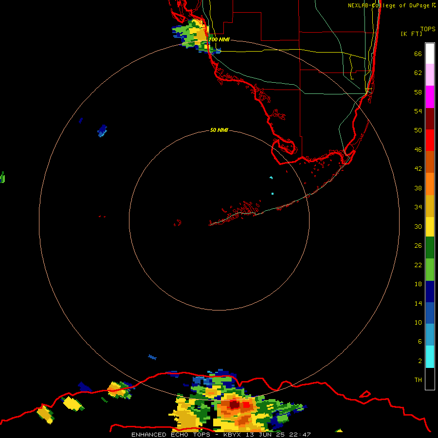
Task: Click the magenta legend swatch
Action: (x=430, y=97)
